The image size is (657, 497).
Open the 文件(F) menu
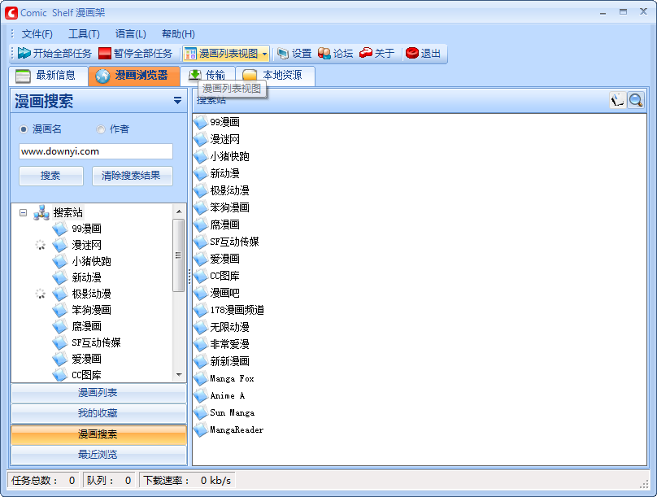coord(37,34)
